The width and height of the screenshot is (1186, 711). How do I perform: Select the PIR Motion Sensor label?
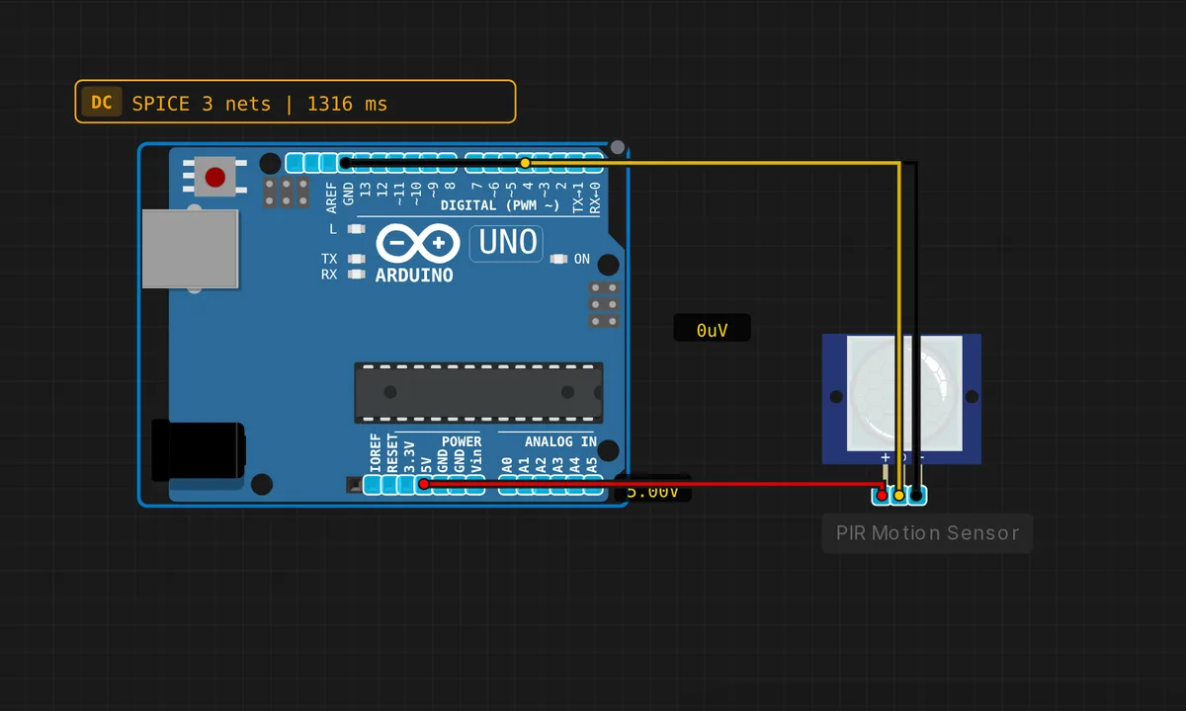[927, 533]
